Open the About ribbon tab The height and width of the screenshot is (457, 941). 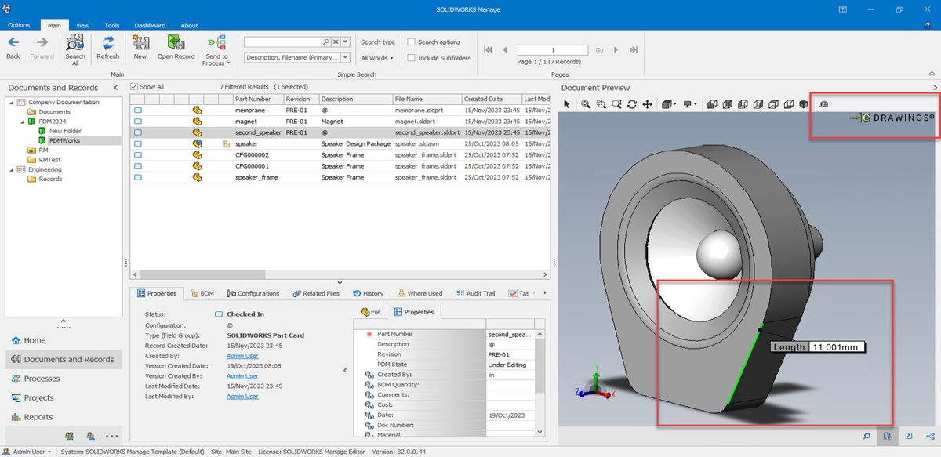pyautogui.click(x=189, y=25)
